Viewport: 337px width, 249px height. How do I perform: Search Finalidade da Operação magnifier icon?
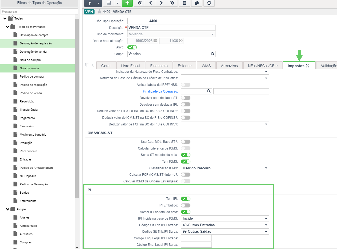pyautogui.click(x=209, y=91)
